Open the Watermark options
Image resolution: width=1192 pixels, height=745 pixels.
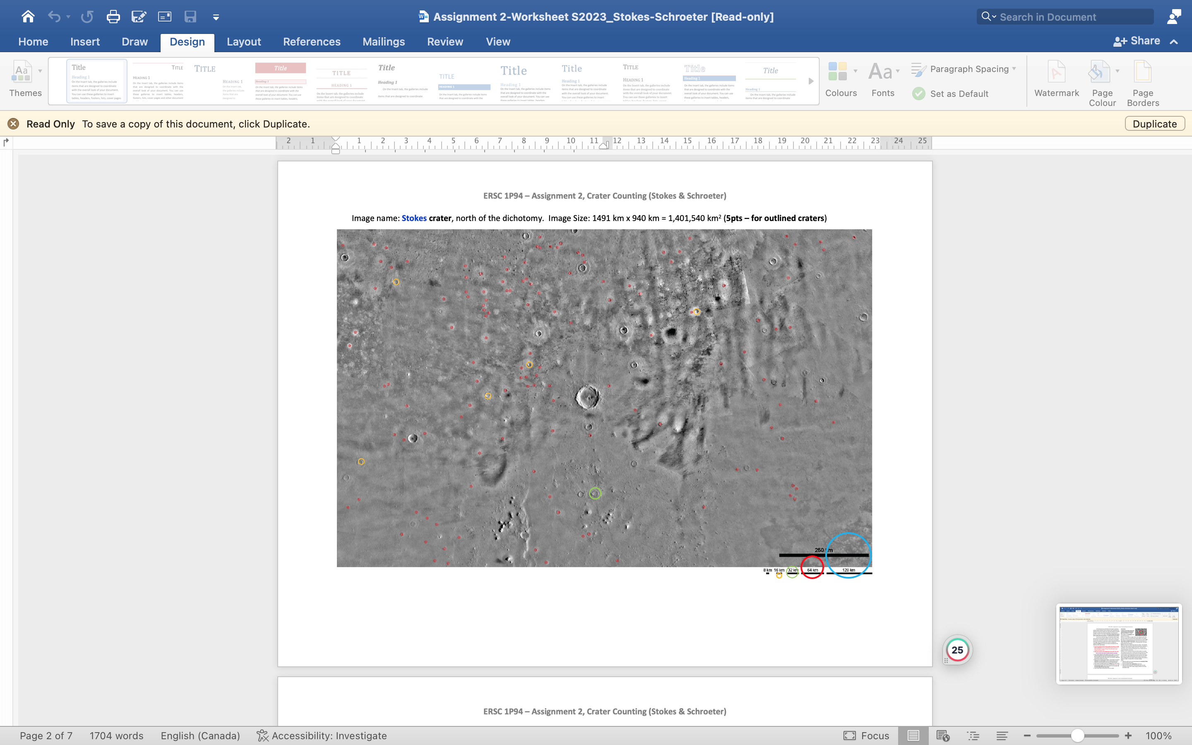click(x=1057, y=81)
